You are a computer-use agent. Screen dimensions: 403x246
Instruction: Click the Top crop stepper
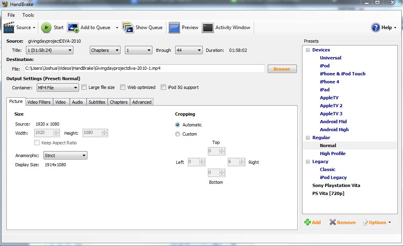(216, 151)
